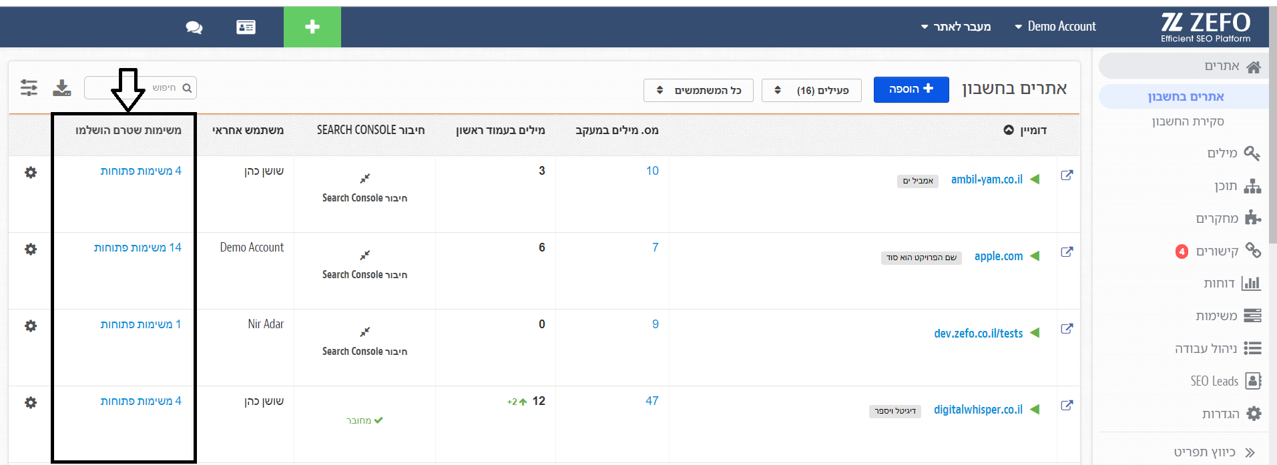Image resolution: width=1277 pixels, height=465 pixels.
Task: Select אתרים in sidebar menu
Action: click(x=1184, y=66)
